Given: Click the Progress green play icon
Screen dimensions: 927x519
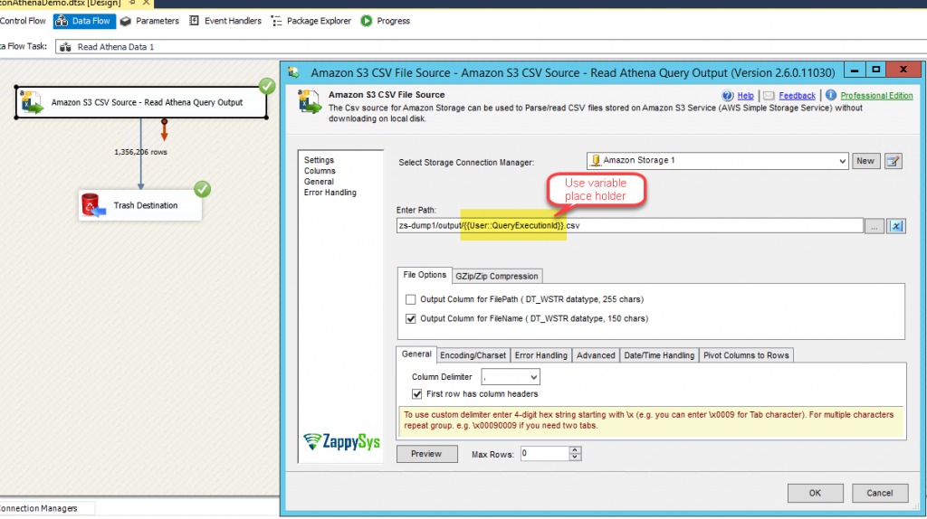Looking at the screenshot, I should click(367, 21).
